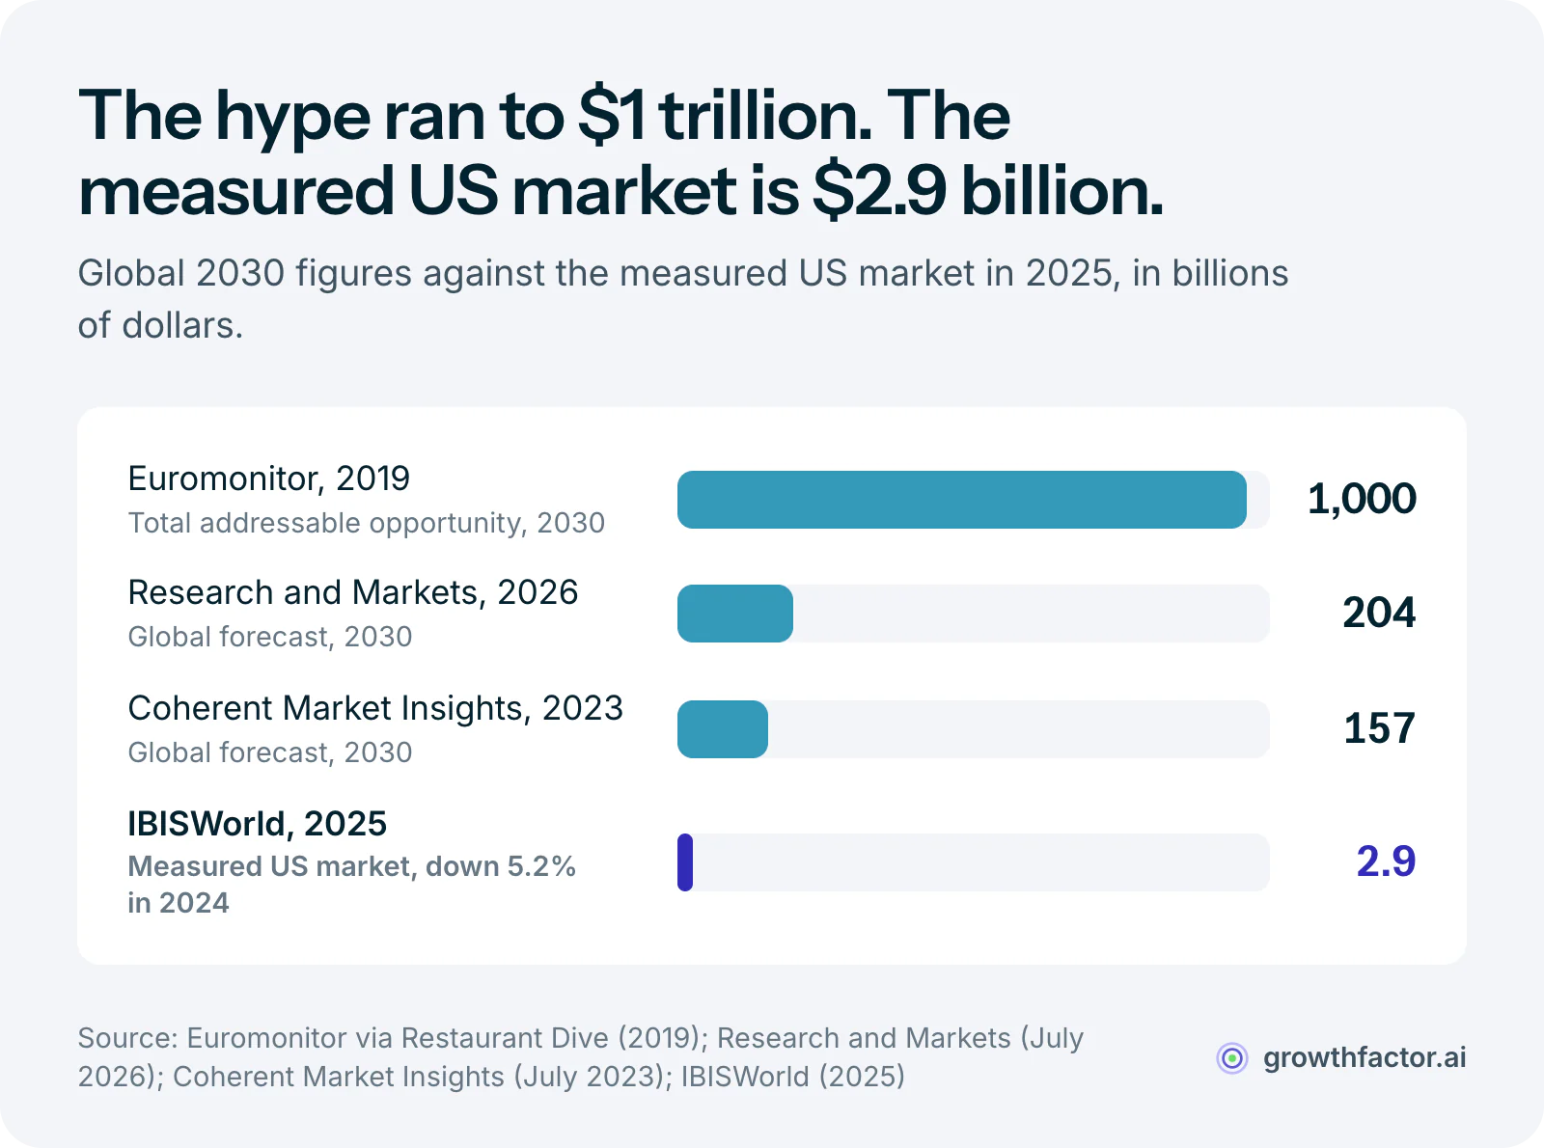Image resolution: width=1544 pixels, height=1148 pixels.
Task: Click the label "IBISWorld, 2025"
Action: click(258, 824)
